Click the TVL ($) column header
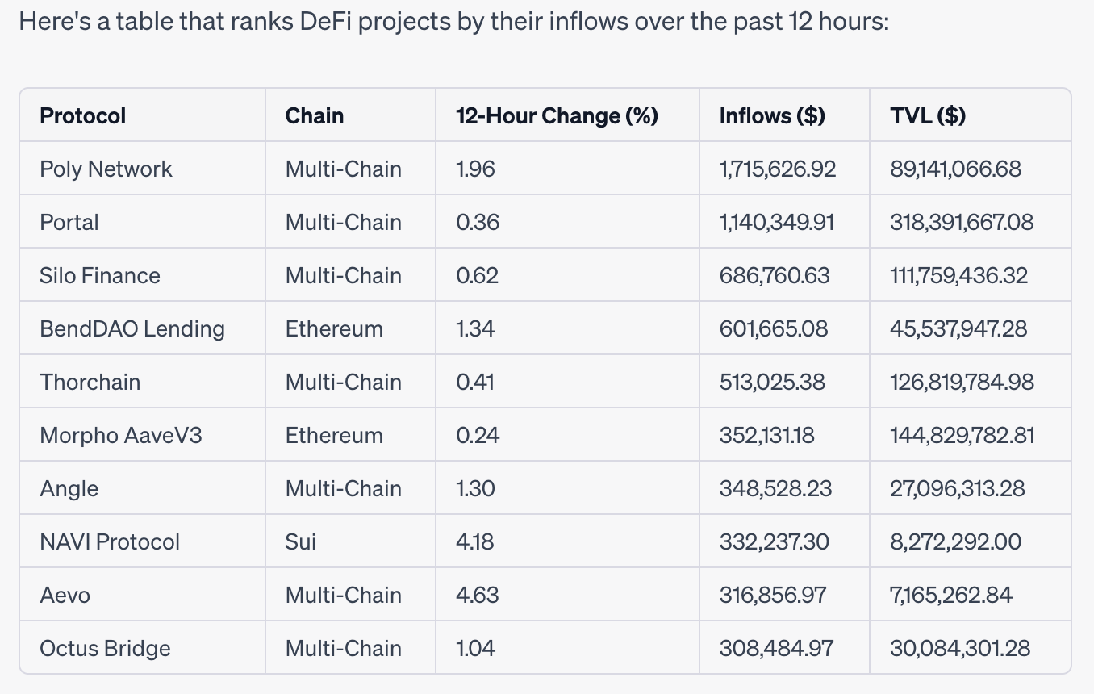 pos(928,116)
